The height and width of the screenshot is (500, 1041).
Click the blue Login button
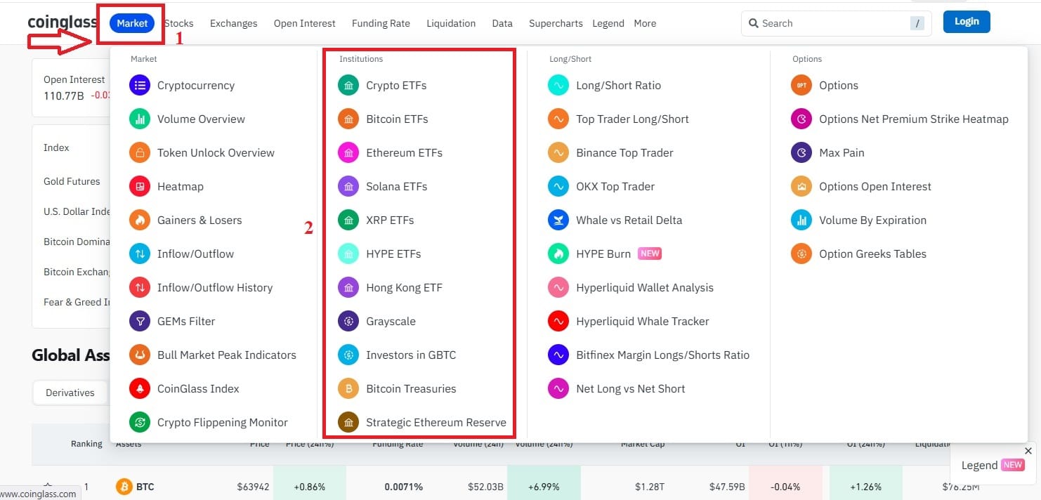coord(967,22)
